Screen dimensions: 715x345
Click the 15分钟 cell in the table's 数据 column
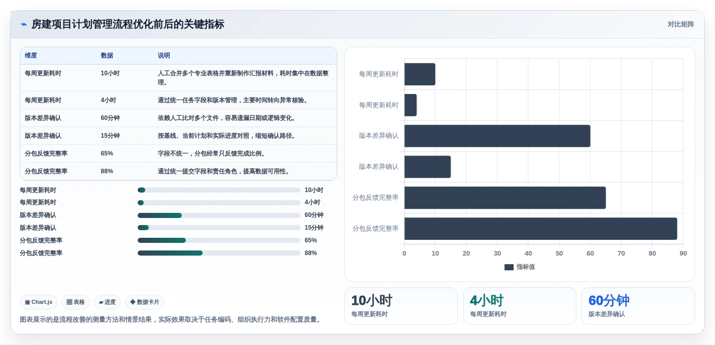click(x=110, y=136)
